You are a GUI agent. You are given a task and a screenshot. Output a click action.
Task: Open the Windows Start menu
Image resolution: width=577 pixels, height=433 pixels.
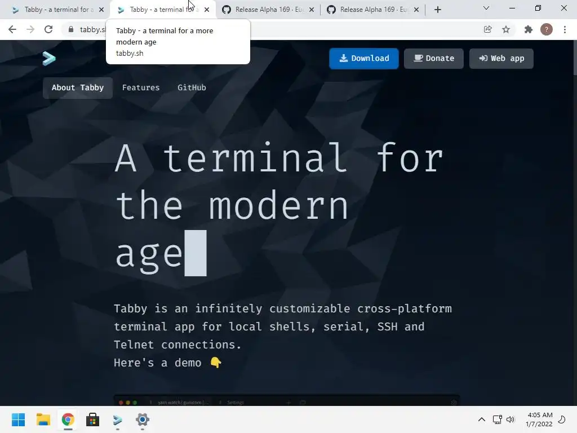pyautogui.click(x=19, y=419)
